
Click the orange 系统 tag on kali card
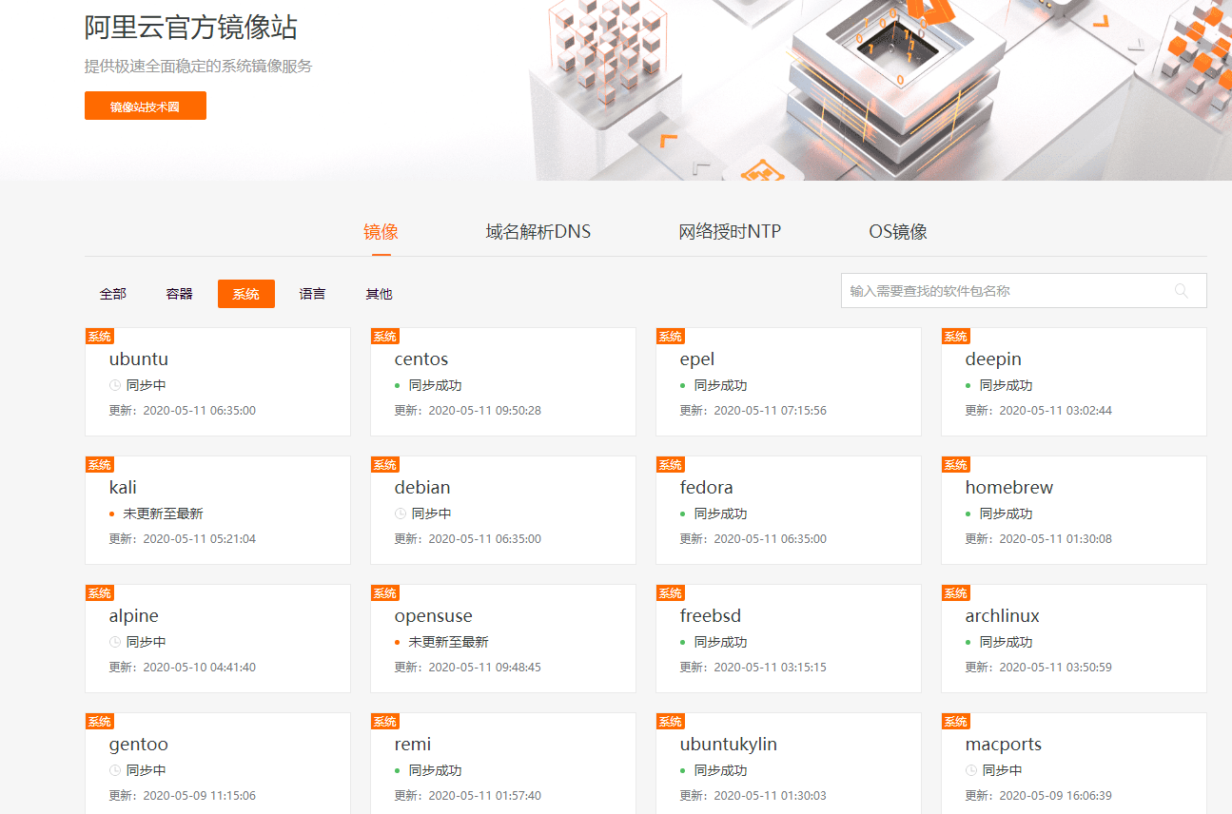click(100, 465)
